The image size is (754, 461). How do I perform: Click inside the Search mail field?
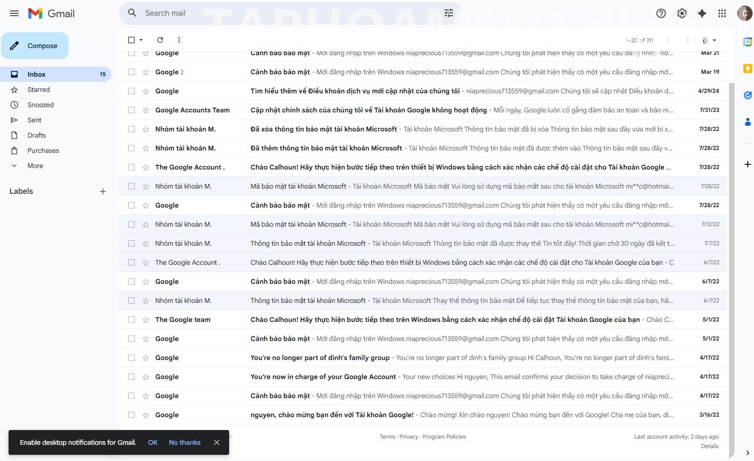pyautogui.click(x=286, y=13)
